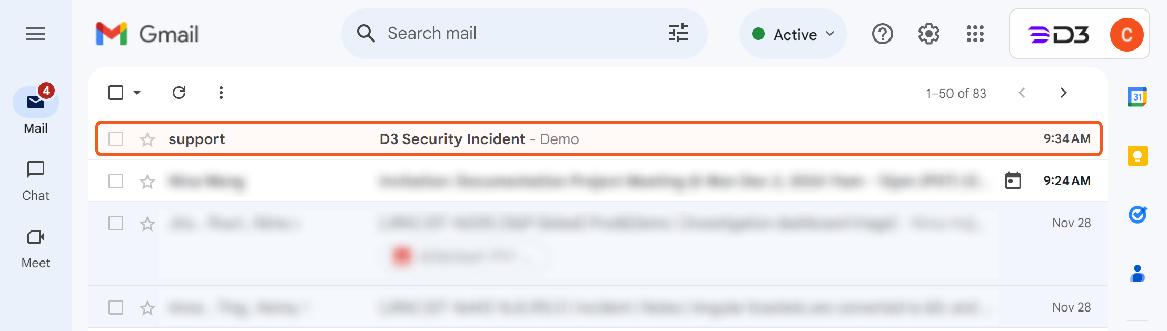Star the D3 Security Incident email
Image resolution: width=1167 pixels, height=331 pixels.
147,139
